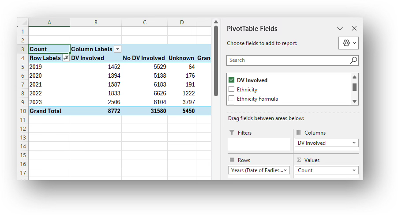Close the PivotTable Fields pane
The width and height of the screenshot is (398, 215).
click(x=354, y=28)
